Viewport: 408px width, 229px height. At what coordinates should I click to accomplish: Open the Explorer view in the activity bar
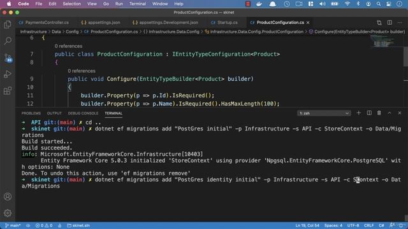point(8,24)
